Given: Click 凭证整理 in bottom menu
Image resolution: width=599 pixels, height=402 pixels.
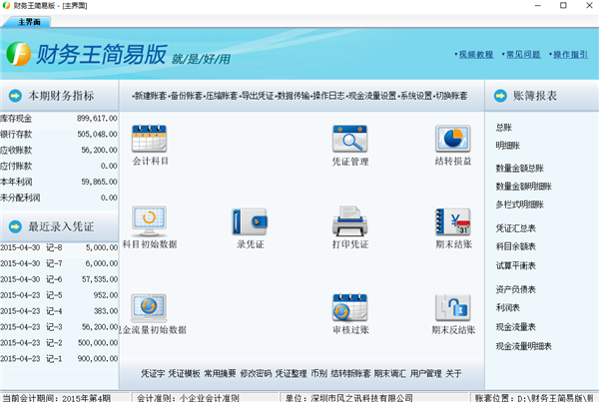Looking at the screenshot, I should (292, 373).
